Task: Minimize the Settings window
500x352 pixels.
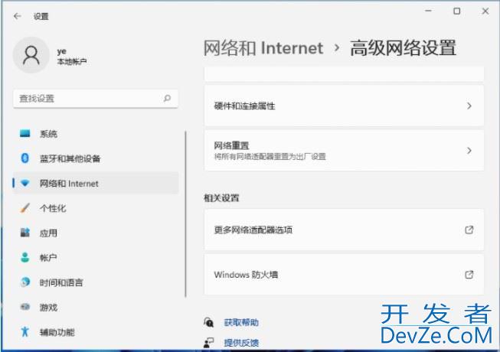Action: [x=428, y=11]
